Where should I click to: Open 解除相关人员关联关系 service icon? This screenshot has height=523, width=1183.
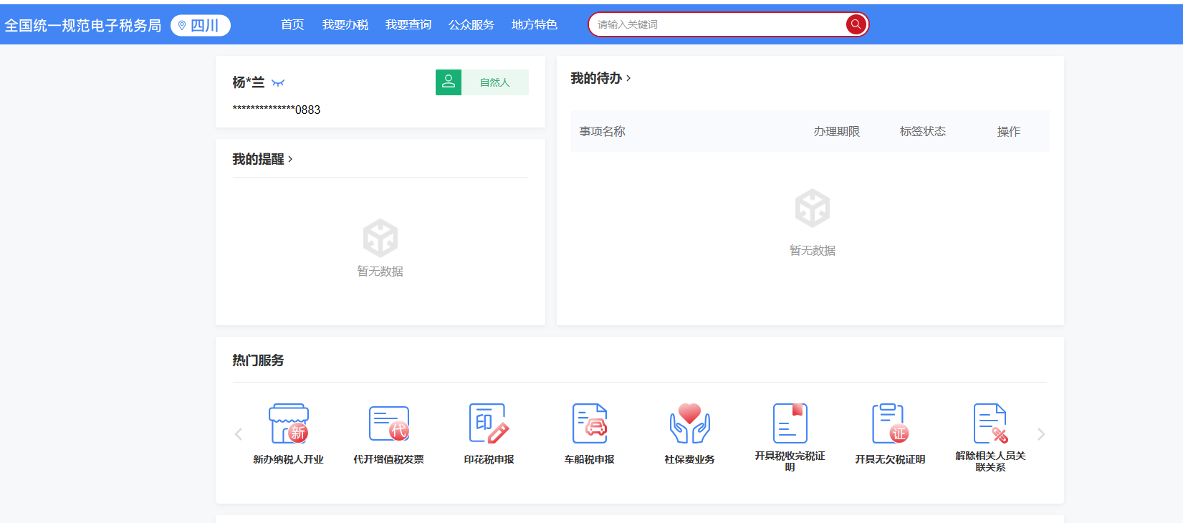[x=990, y=423]
